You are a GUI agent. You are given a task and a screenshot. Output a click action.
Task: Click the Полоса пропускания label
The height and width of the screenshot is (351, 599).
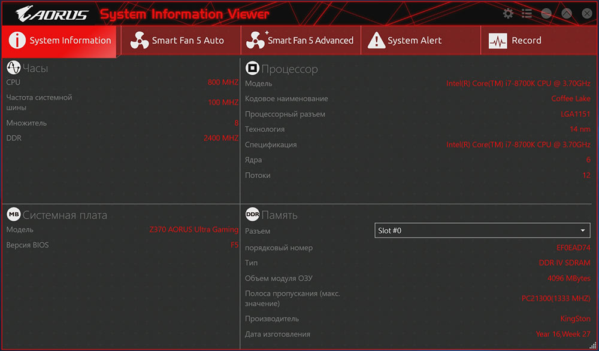(x=292, y=298)
